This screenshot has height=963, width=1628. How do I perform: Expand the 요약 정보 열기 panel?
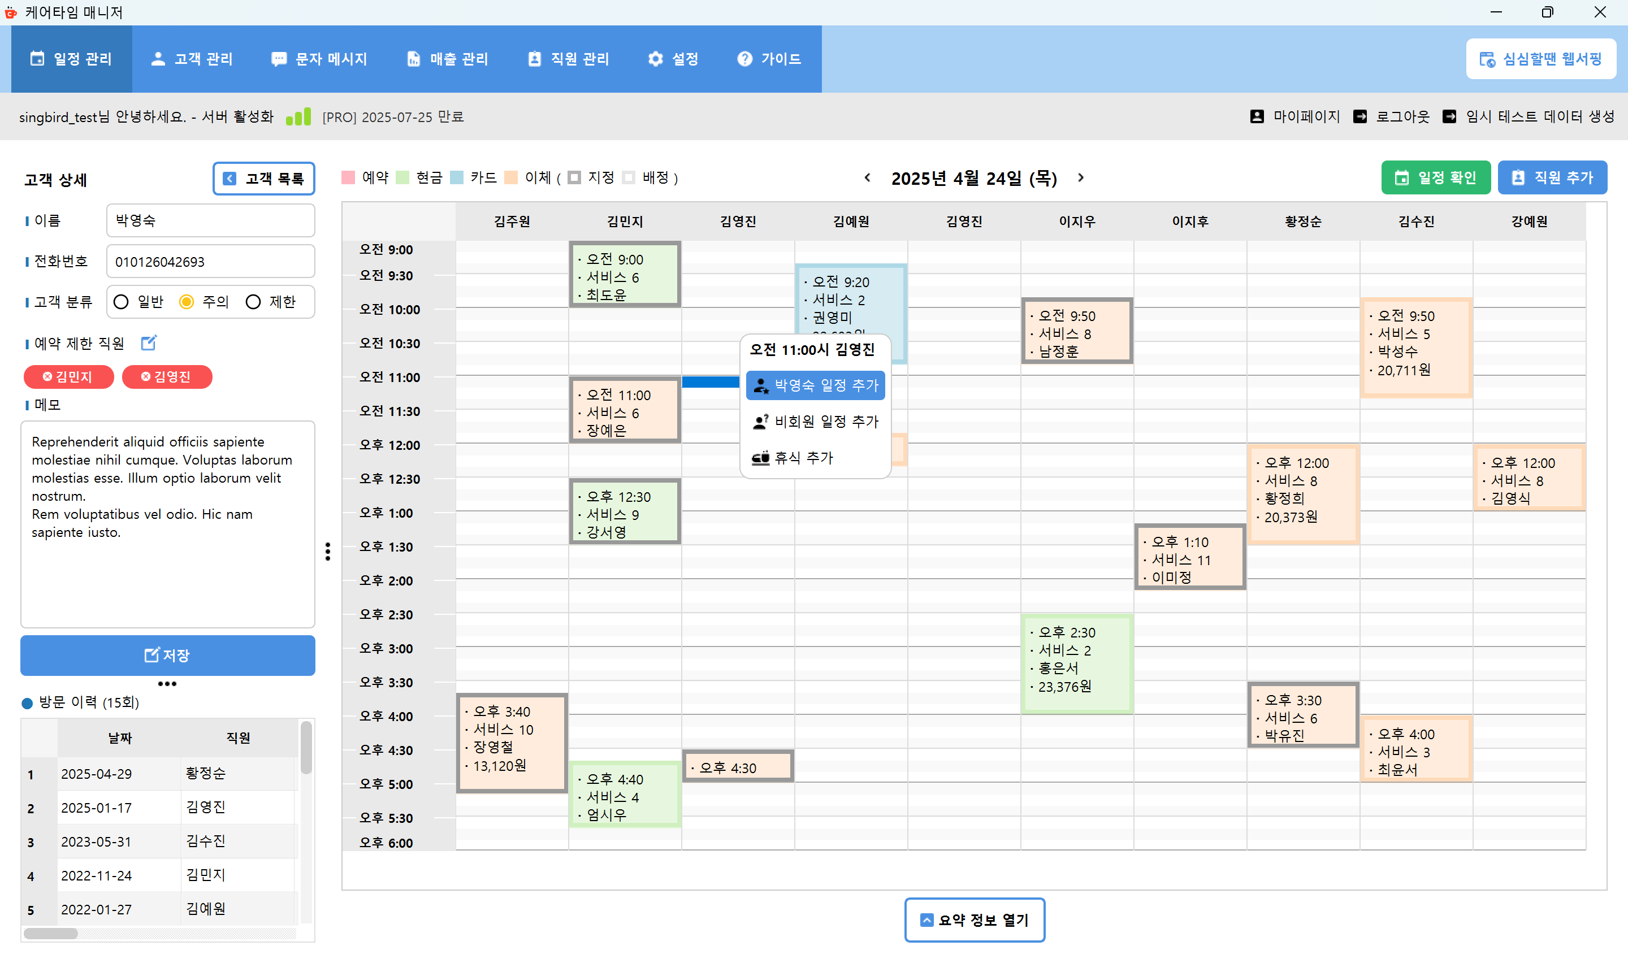(974, 919)
